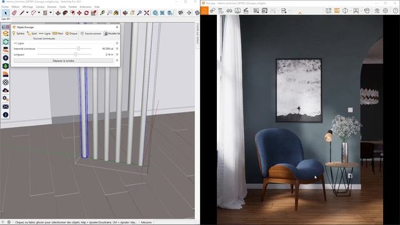The image size is (400, 225).
Task: Adjust the Intensité lumineuse slider
Action: point(79,49)
